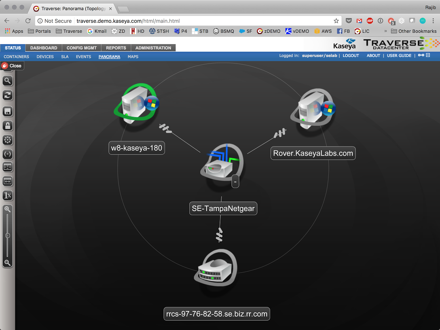Zoom out with the minus magnifier
The image size is (440, 330).
(x=8, y=262)
